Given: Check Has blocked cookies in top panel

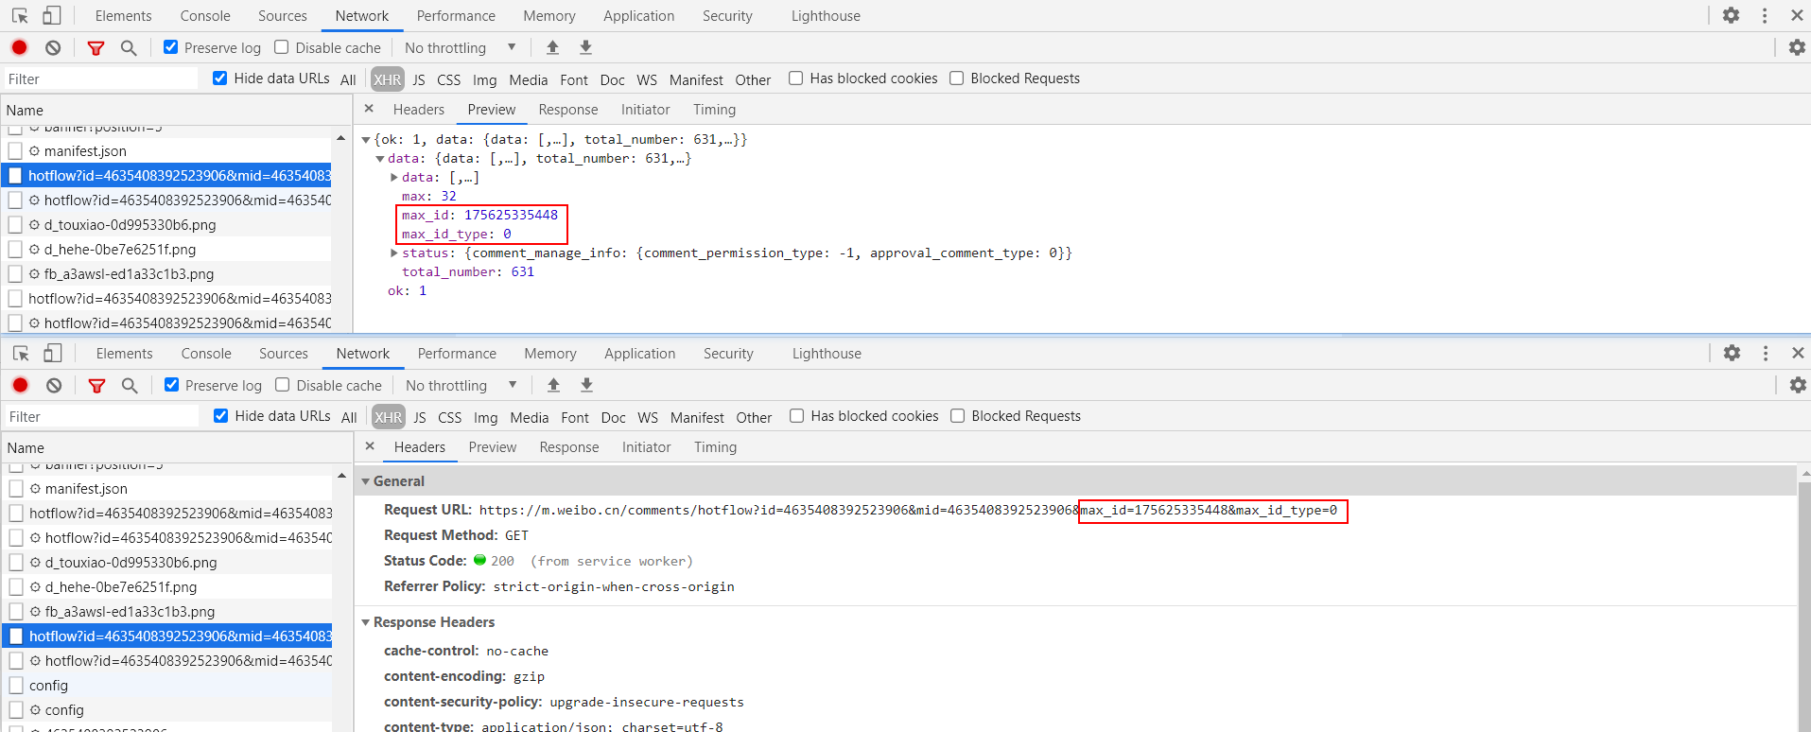Looking at the screenshot, I should pos(796,78).
